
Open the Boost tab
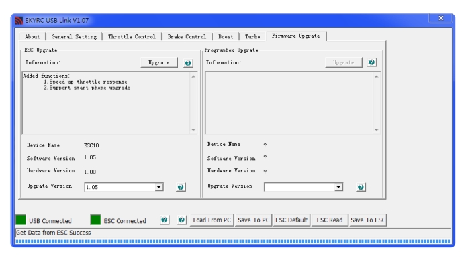click(226, 36)
